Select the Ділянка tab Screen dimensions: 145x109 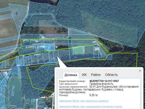pyautogui.click(x=71, y=75)
